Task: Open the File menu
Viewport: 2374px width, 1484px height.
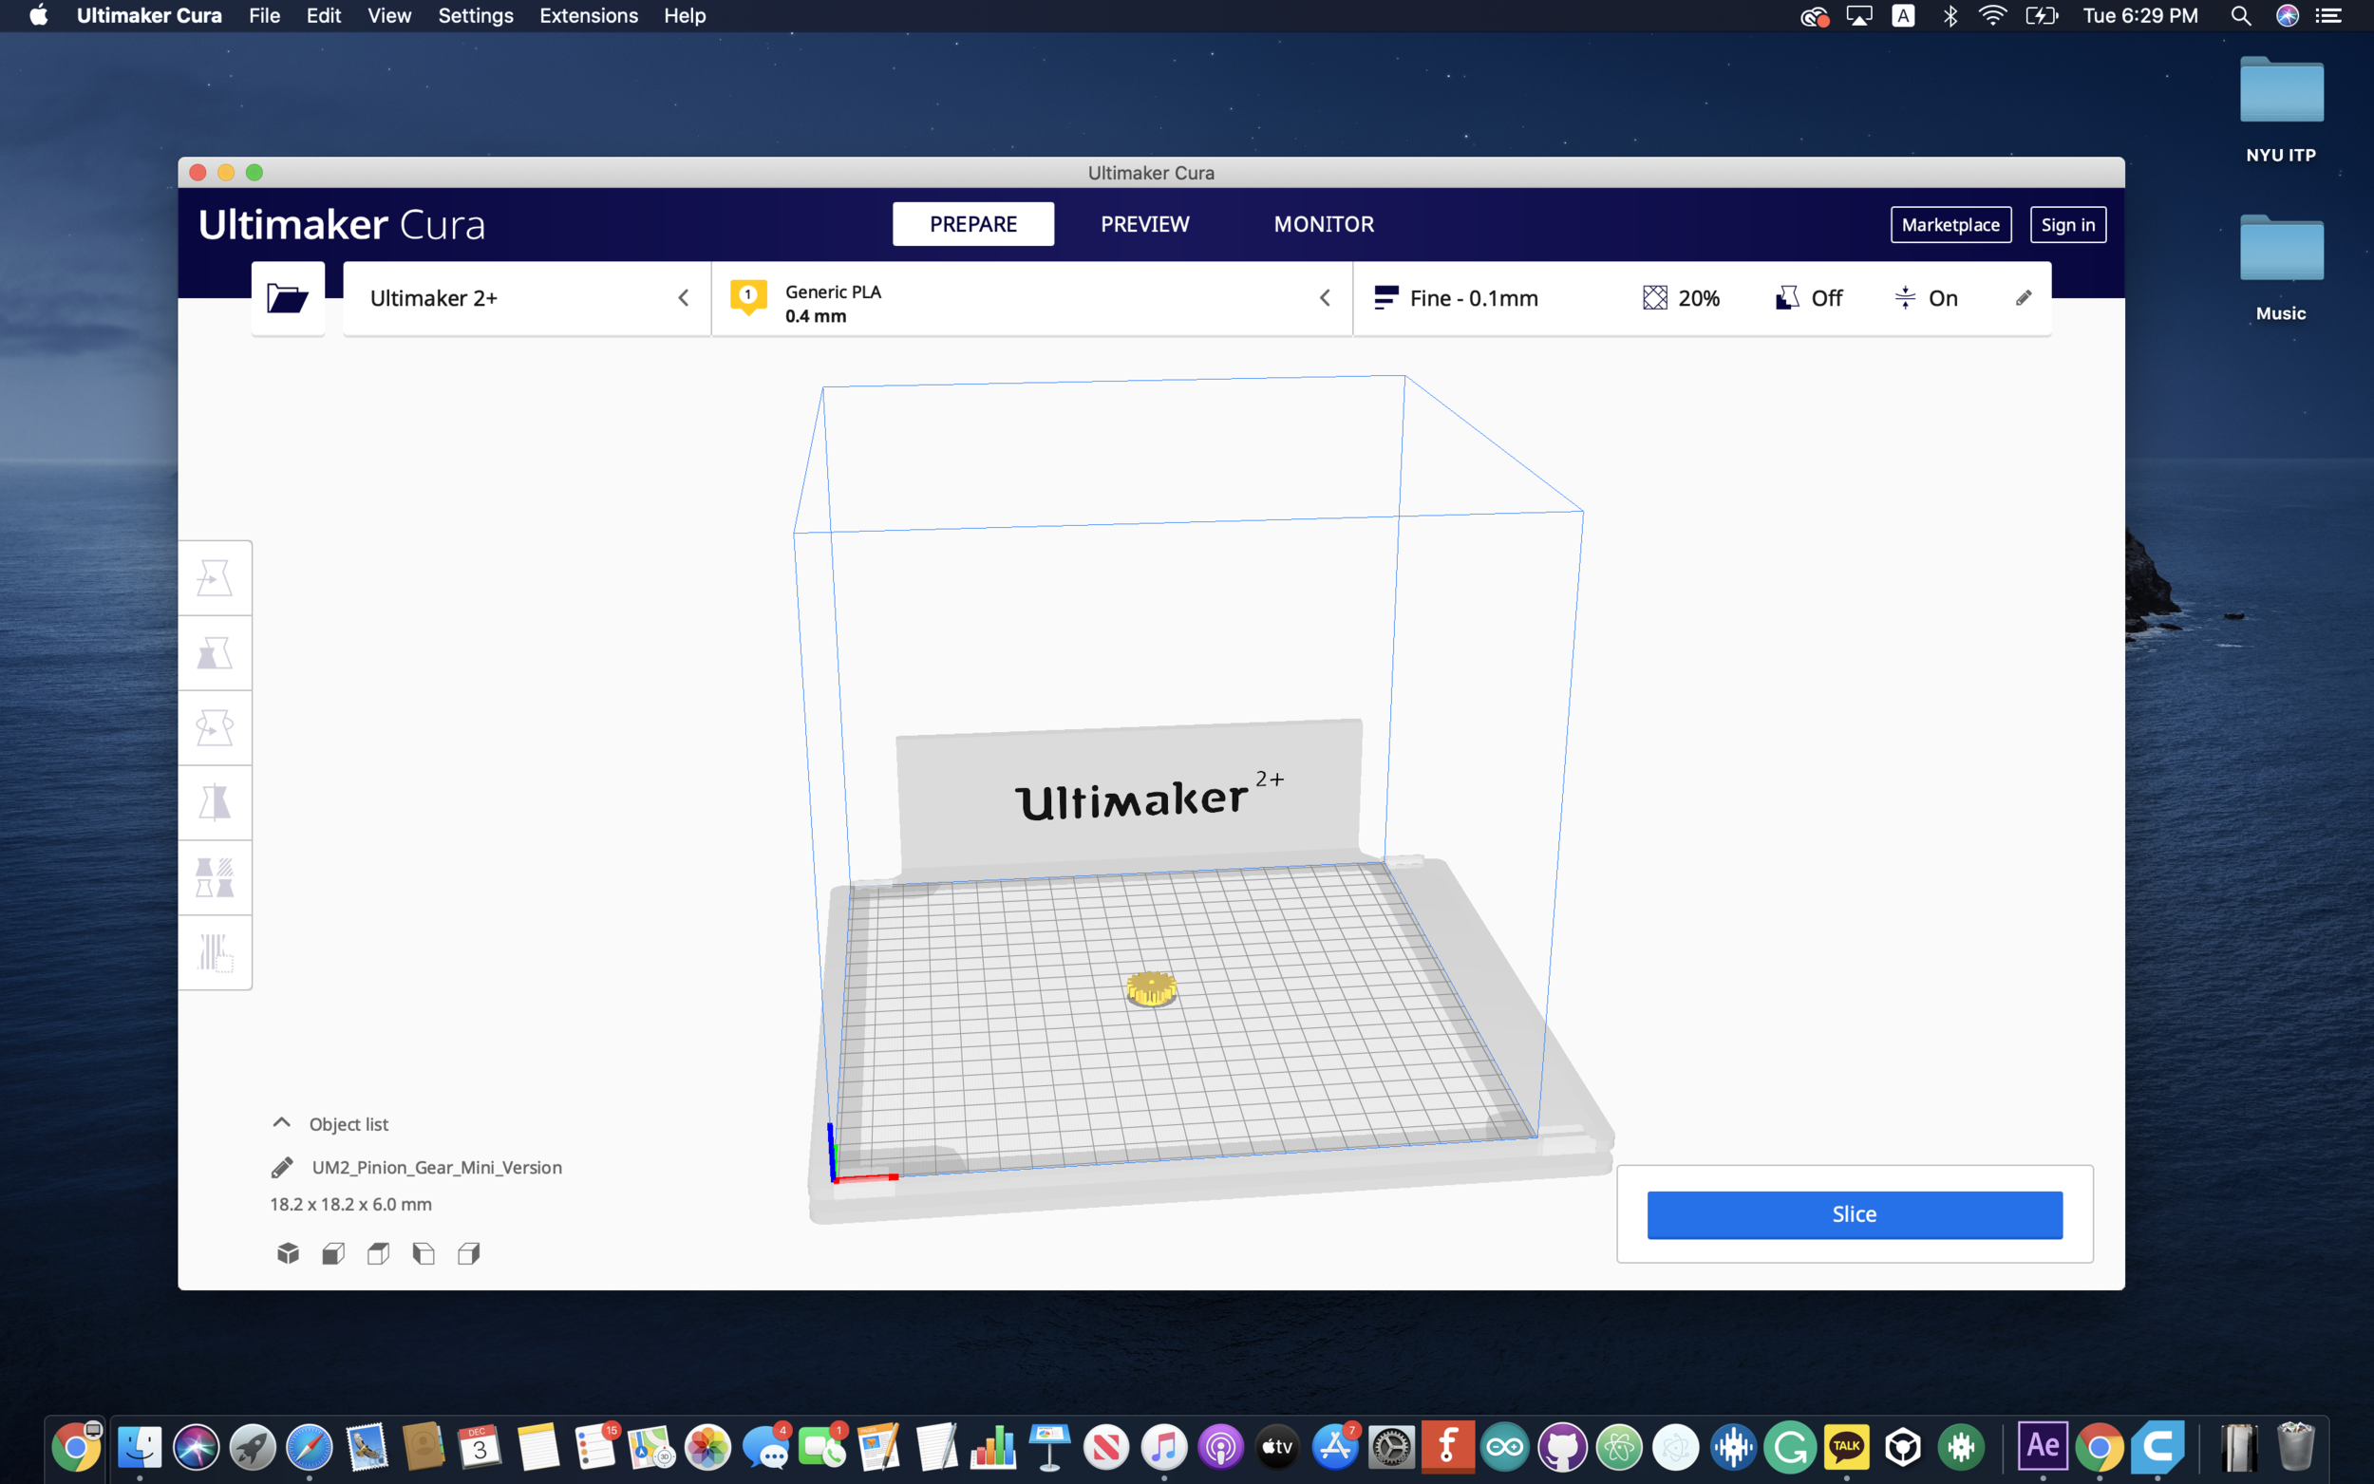Action: [x=264, y=16]
